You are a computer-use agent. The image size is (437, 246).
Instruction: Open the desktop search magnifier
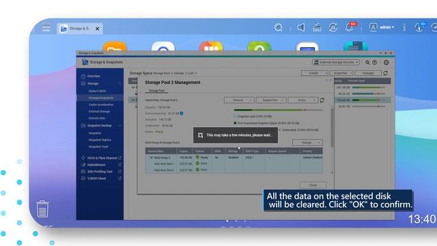click(278, 27)
